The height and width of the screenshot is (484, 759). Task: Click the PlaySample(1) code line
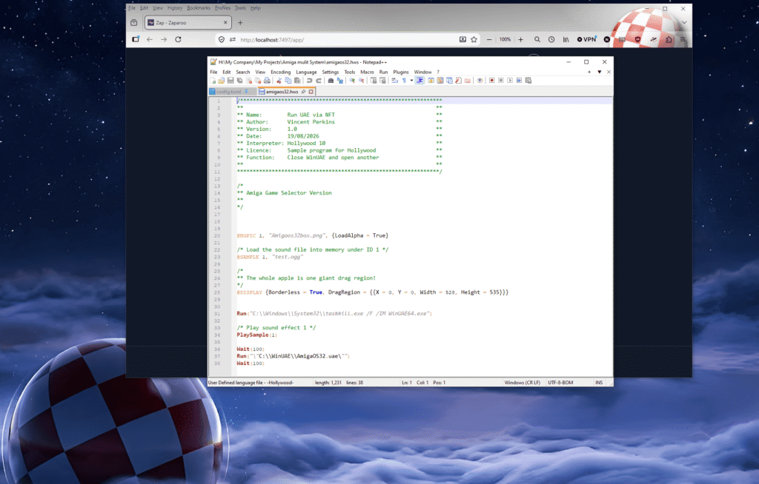pos(256,335)
